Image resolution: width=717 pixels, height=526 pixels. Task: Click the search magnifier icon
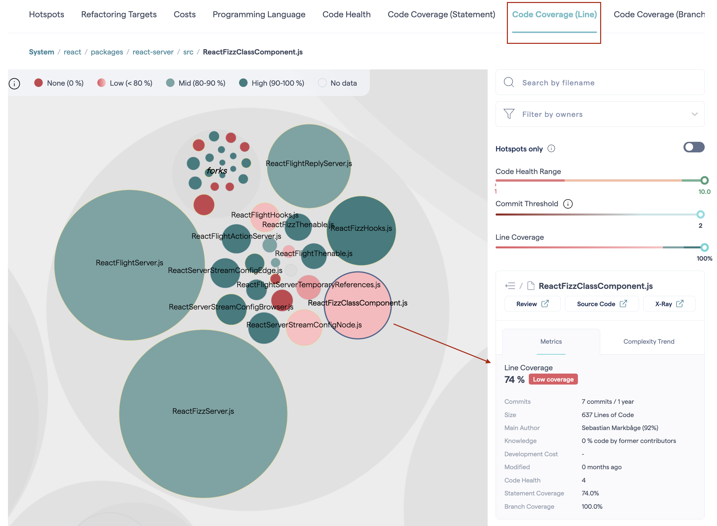click(x=509, y=82)
